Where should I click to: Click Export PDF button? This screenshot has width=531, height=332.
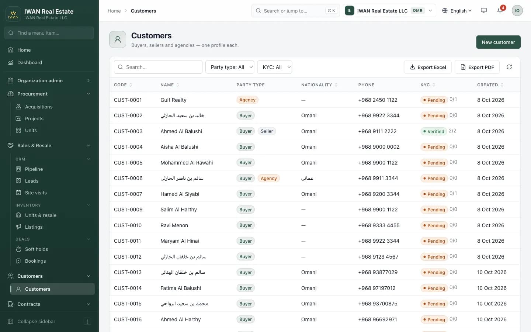(x=477, y=67)
